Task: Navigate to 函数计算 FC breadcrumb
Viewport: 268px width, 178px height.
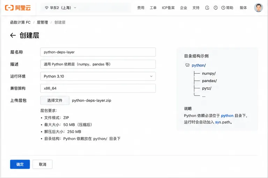Action: (x=20, y=22)
